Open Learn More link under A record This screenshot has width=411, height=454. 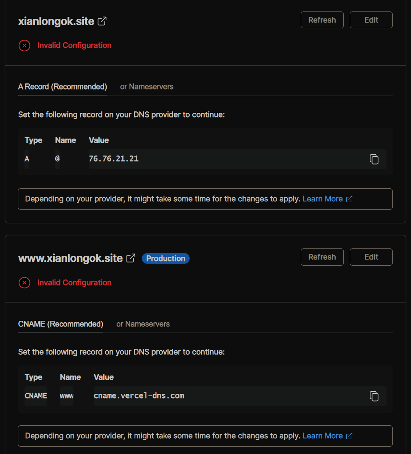click(323, 199)
